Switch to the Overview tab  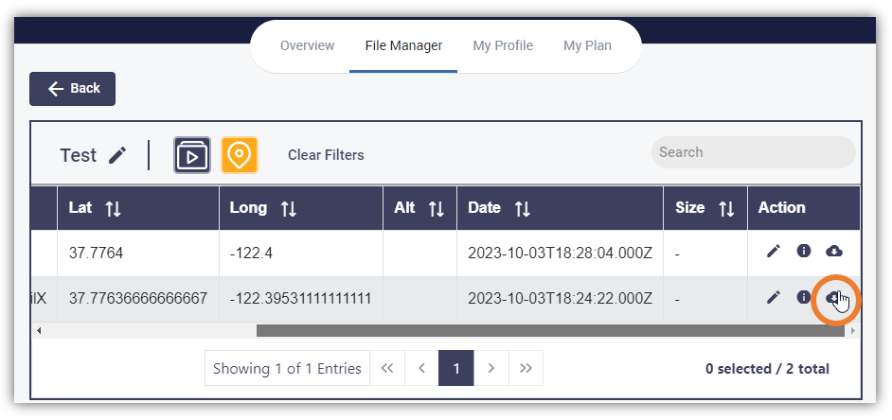[x=307, y=45]
